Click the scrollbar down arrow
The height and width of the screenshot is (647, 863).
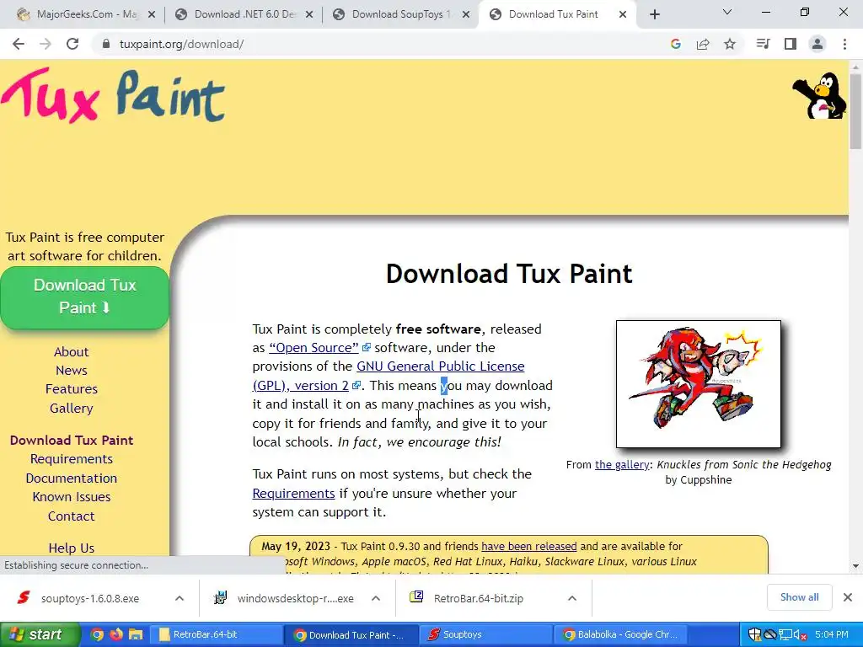[855, 565]
